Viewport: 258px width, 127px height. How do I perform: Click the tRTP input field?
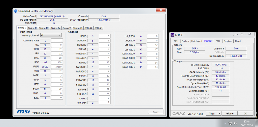coord(57,84)
